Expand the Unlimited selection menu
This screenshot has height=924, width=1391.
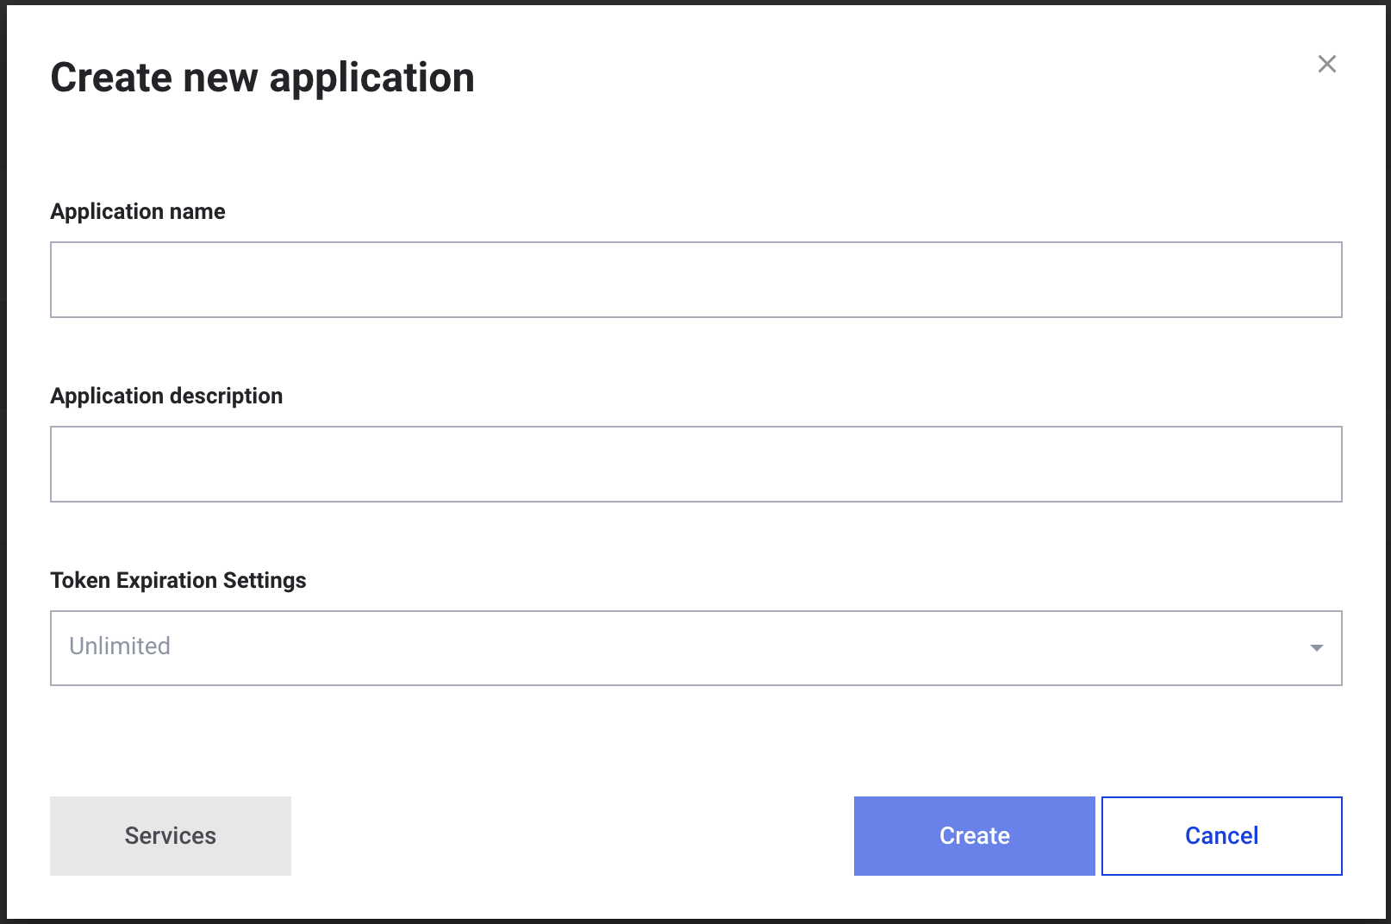[696, 647]
